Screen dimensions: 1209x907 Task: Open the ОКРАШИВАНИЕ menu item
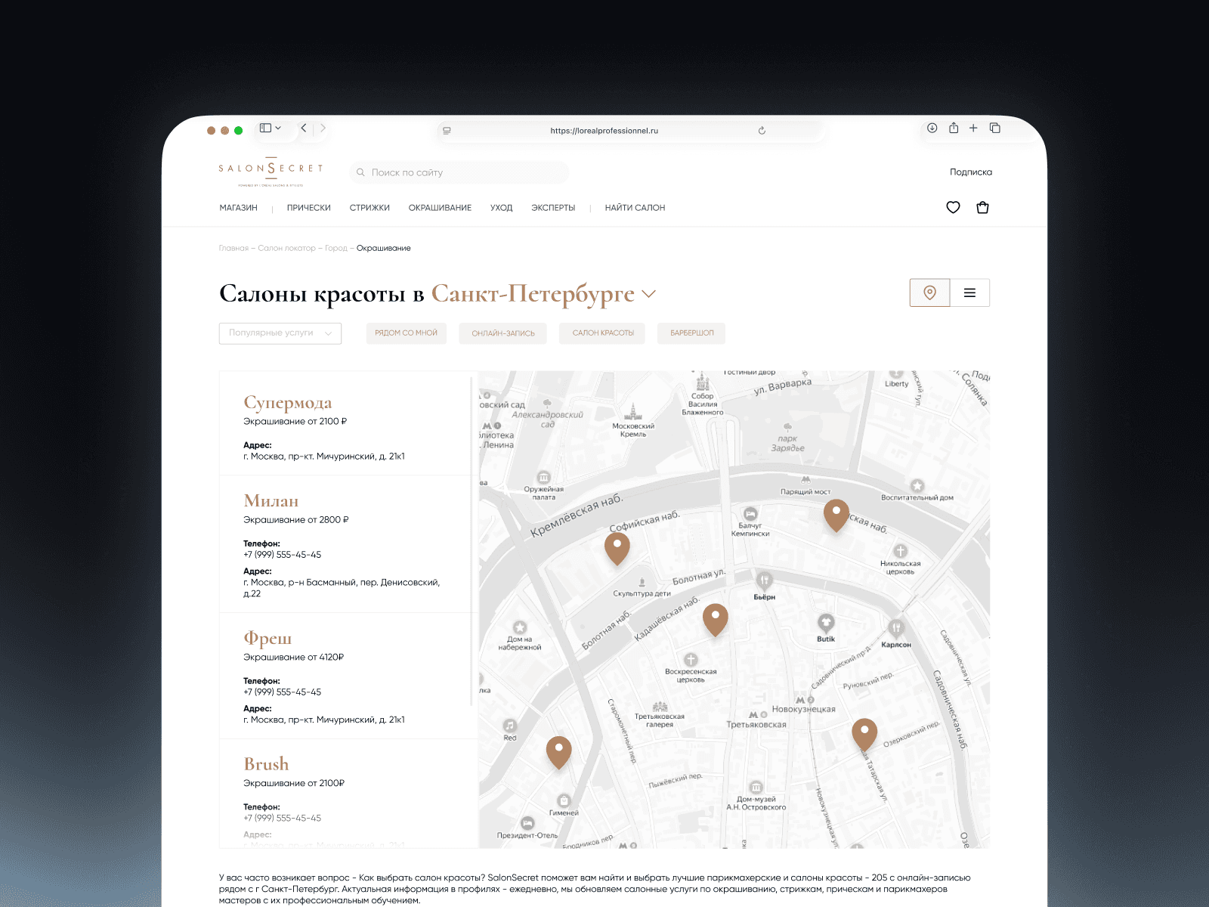[440, 208]
